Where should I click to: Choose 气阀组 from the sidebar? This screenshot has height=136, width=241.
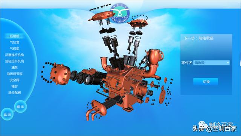[14, 49]
